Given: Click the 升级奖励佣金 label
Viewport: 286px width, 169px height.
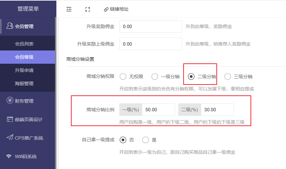Looking at the screenshot, I should [100, 26].
